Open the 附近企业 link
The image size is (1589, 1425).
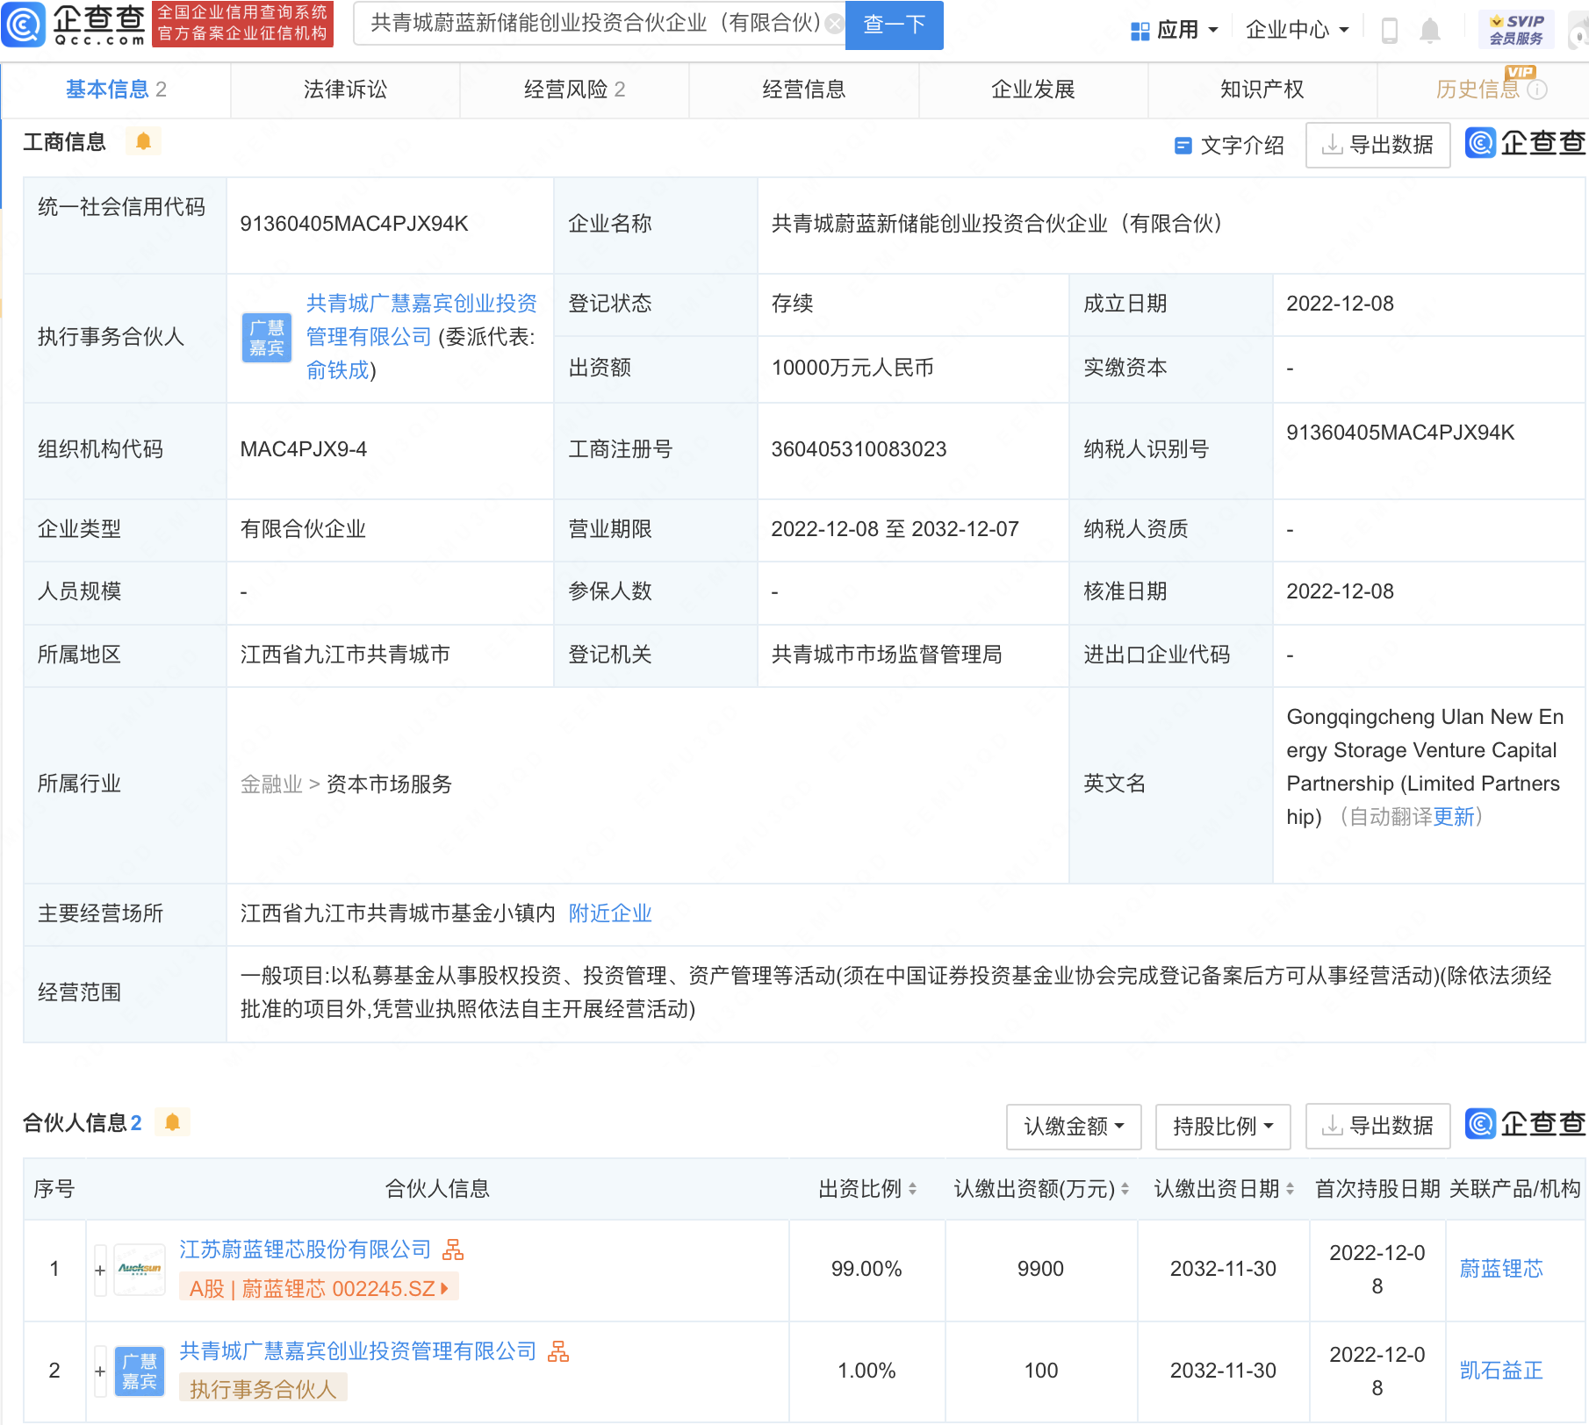610,913
